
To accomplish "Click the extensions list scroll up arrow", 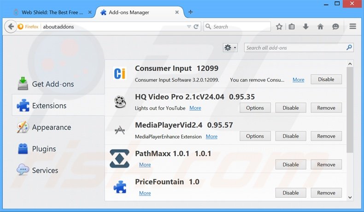I will pyautogui.click(x=350, y=64).
